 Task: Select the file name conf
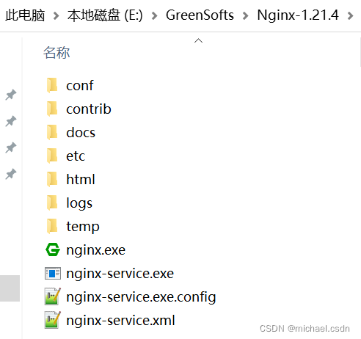point(80,86)
